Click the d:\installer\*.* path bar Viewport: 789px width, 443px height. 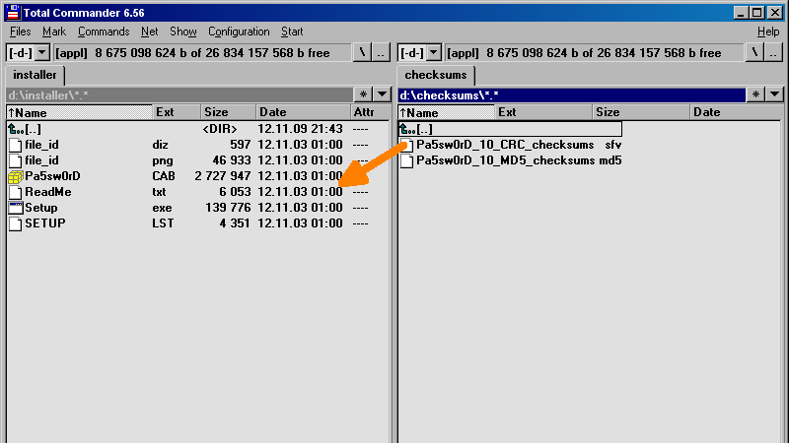[179, 95]
